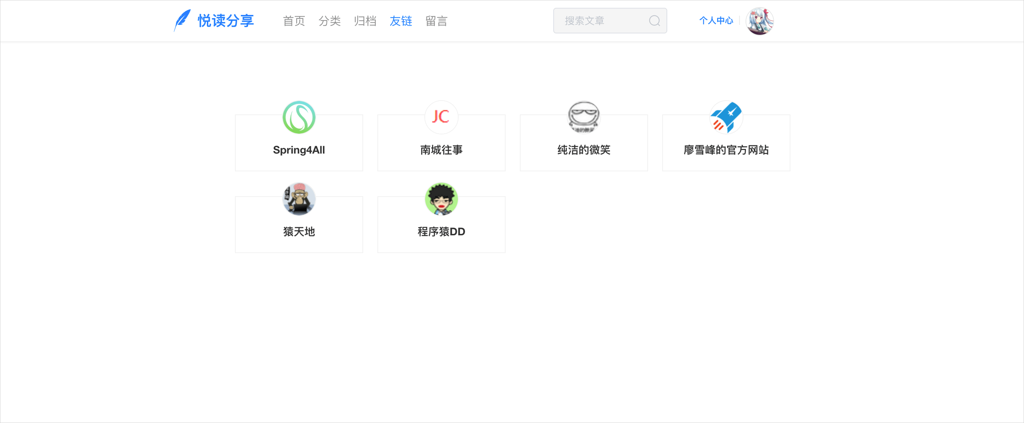Image resolution: width=1024 pixels, height=423 pixels.
Task: Open the 个人中心 link
Action: [x=716, y=21]
